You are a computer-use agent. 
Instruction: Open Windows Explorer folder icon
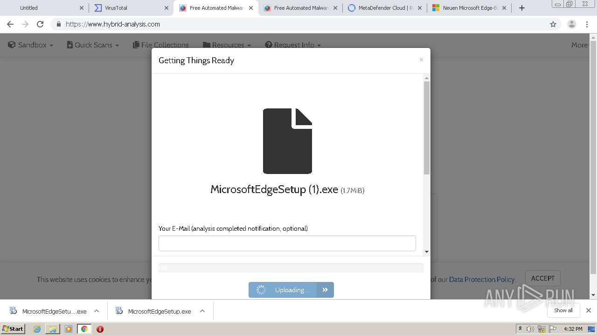[53, 329]
